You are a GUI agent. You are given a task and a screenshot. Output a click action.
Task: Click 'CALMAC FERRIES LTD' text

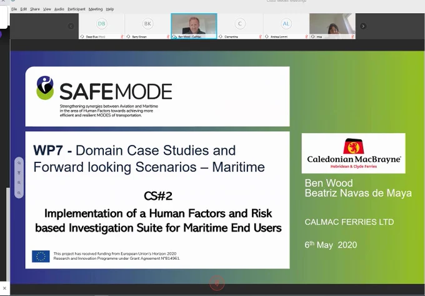(x=349, y=222)
